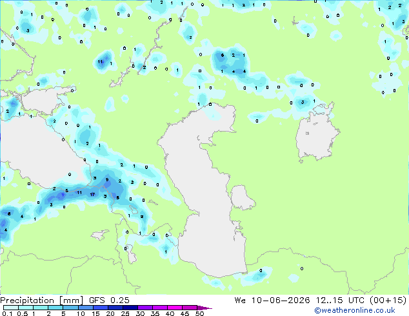Click the 2 to 5 mm legend swatch

pyautogui.click(x=55, y=308)
